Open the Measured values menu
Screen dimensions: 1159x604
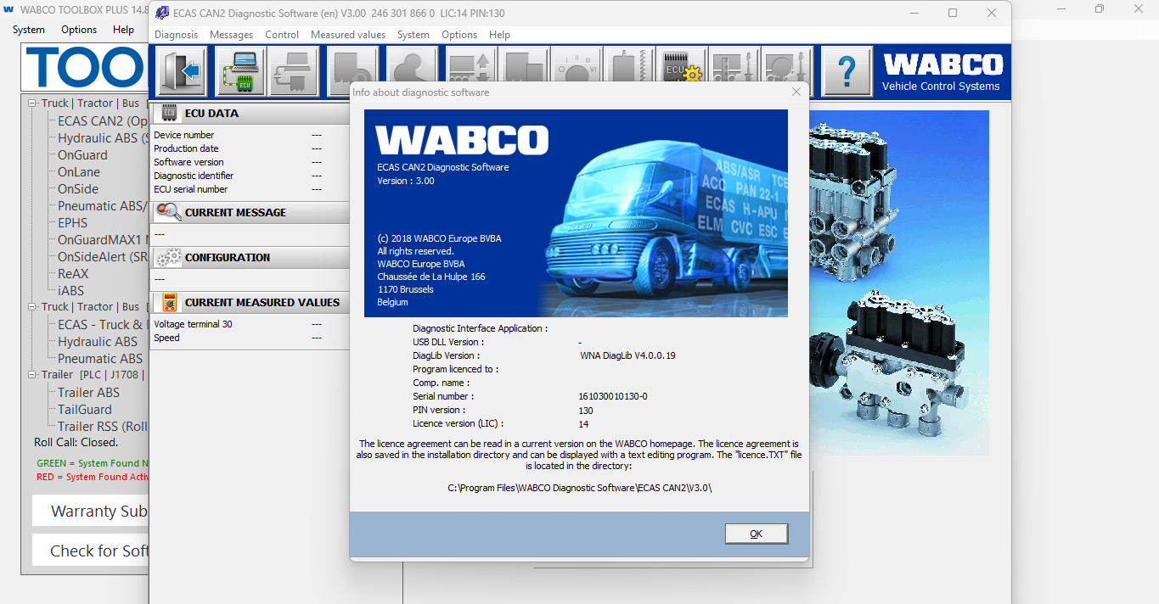coord(348,35)
